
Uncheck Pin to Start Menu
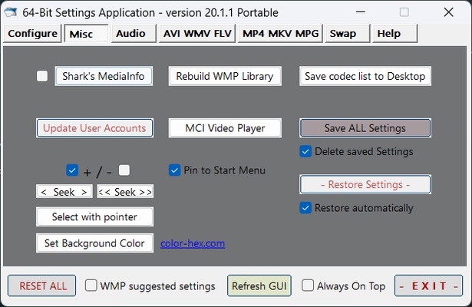click(x=175, y=170)
